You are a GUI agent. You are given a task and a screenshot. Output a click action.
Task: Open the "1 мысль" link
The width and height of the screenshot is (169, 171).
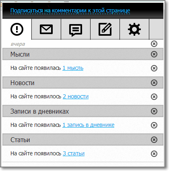click(73, 68)
